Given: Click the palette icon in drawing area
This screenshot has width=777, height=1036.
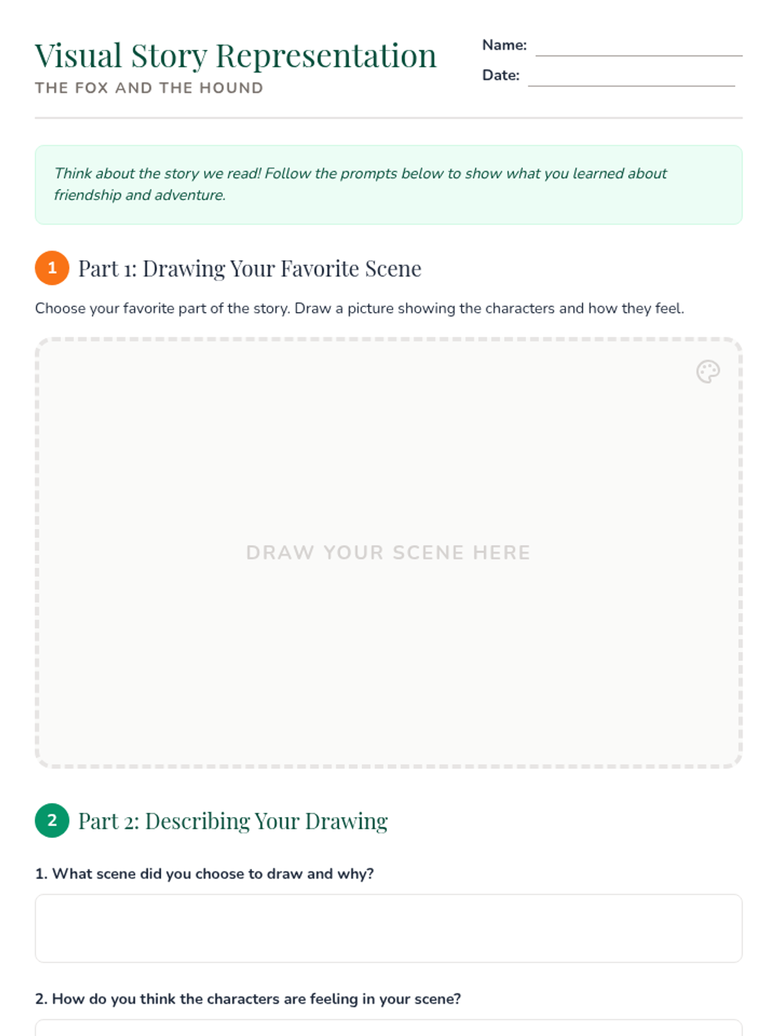Looking at the screenshot, I should [x=708, y=372].
